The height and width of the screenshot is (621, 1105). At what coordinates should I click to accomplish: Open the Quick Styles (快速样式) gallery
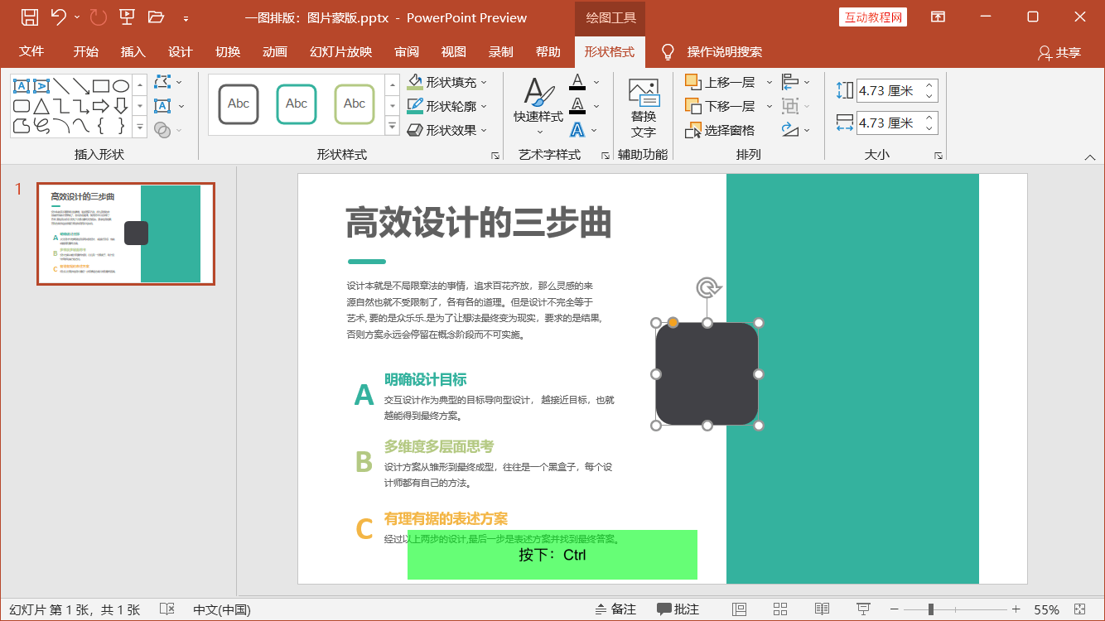pos(538,107)
